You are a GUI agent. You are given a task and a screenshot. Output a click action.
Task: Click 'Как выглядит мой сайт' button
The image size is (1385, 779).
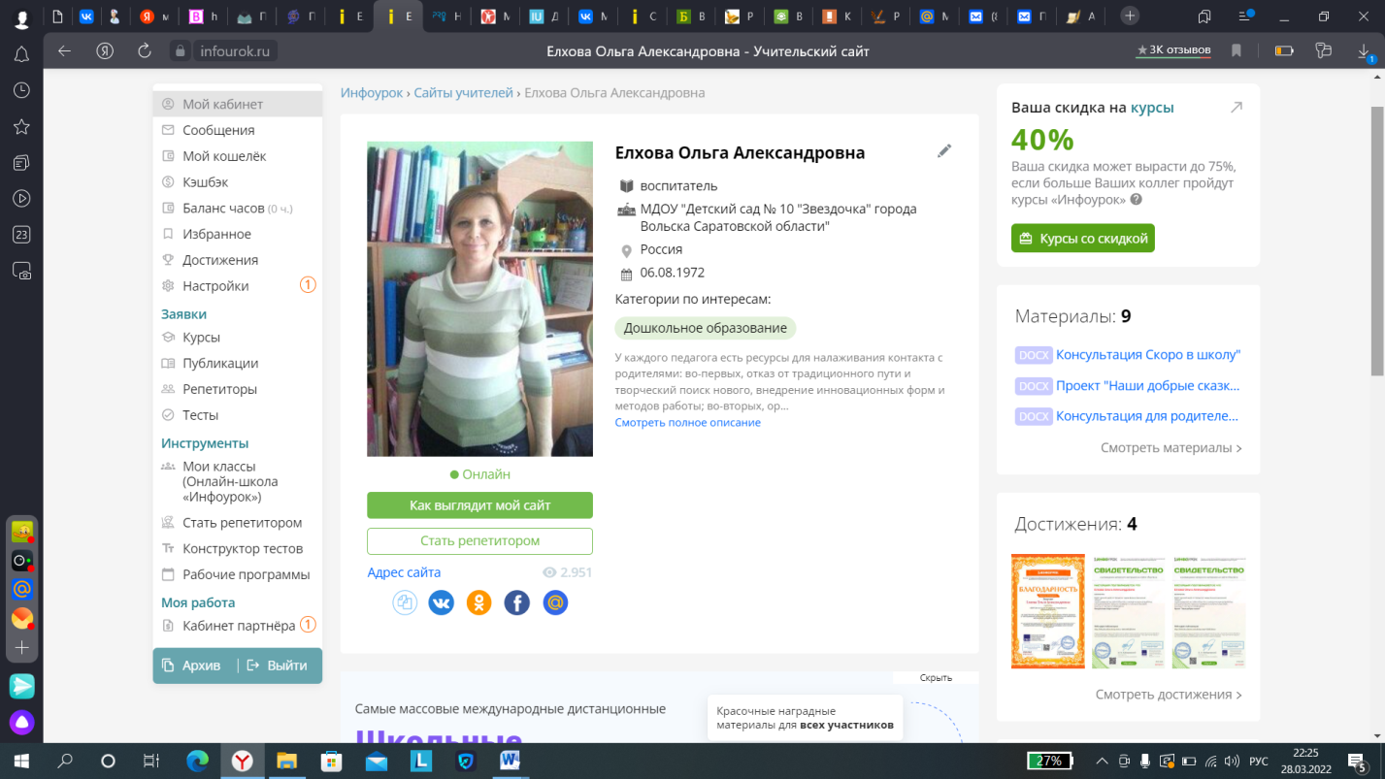(479, 505)
